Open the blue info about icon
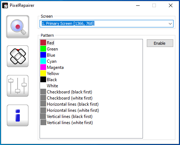 18,115
